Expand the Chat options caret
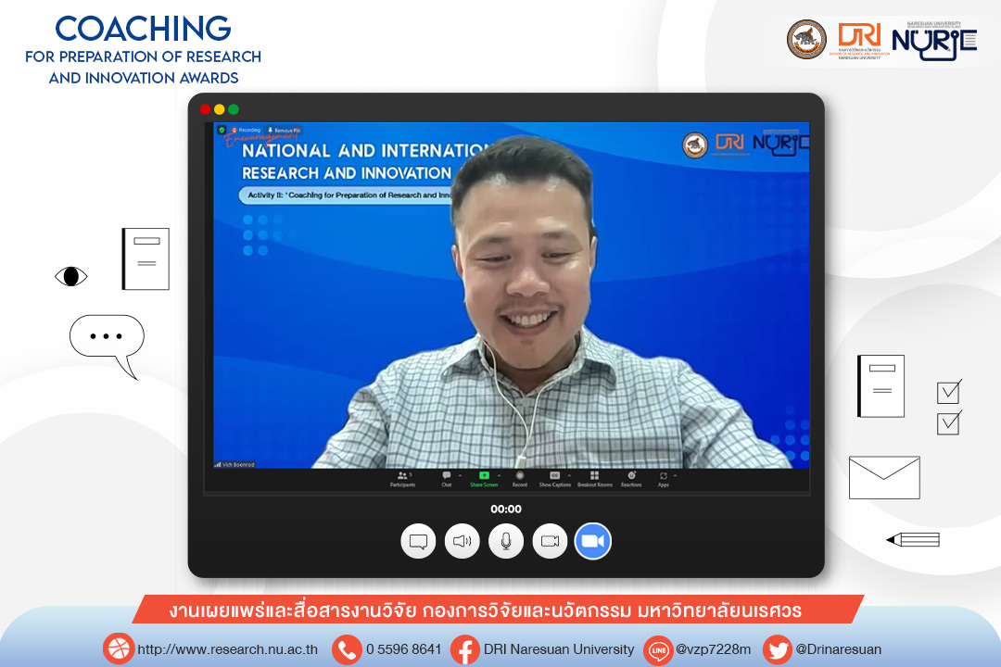This screenshot has width=1001, height=667. (x=461, y=475)
